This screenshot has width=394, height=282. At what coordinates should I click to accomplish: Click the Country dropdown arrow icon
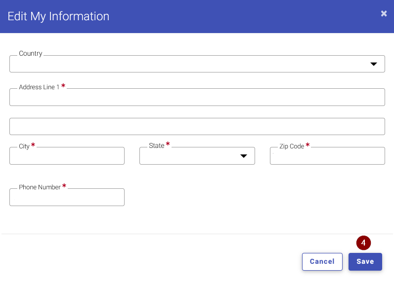374,64
